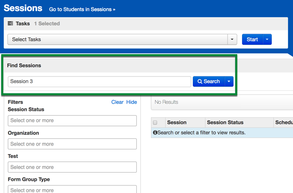
Task: Open the Search button dropdown arrow
Action: point(229,81)
